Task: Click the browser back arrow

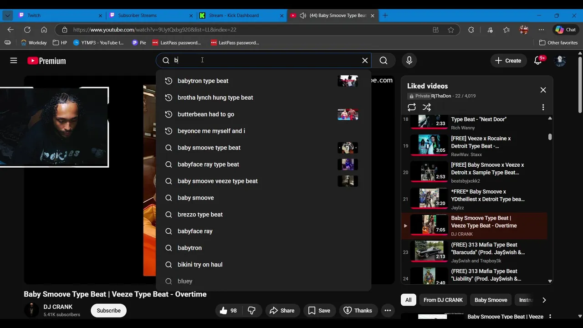Action: tap(10, 30)
